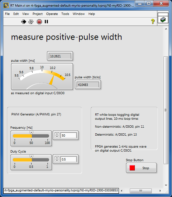Click the Frequency numeric field showing 50
Image resolution: width=172 pixels, height=197 pixels.
68,135
